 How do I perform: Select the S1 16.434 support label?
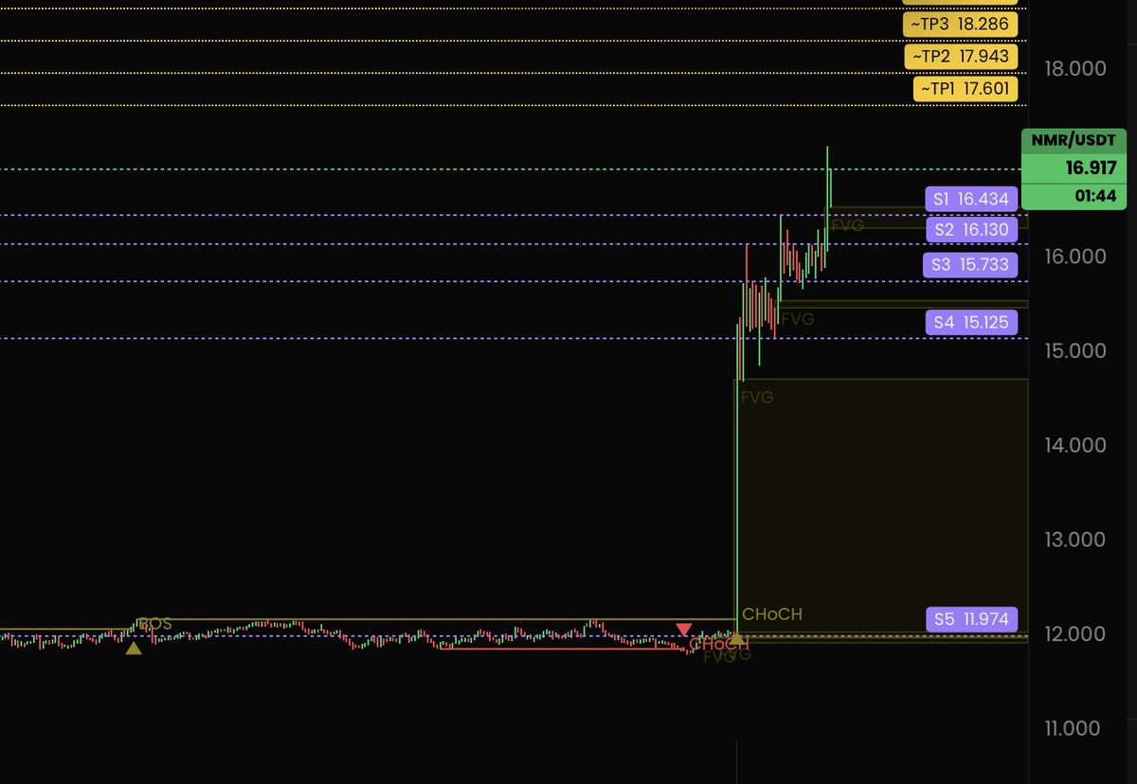(970, 199)
